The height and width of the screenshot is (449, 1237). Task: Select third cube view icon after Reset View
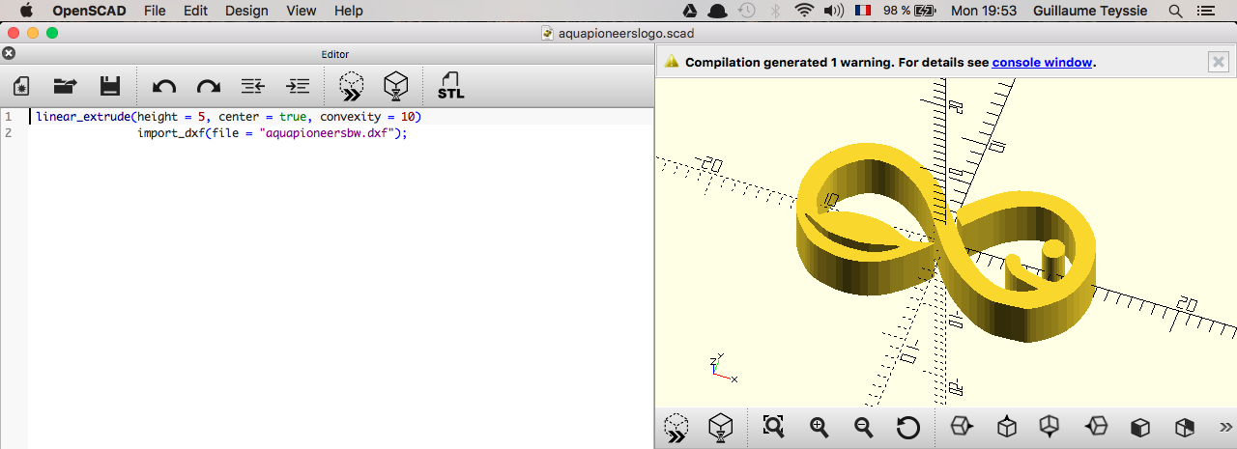coord(1050,427)
